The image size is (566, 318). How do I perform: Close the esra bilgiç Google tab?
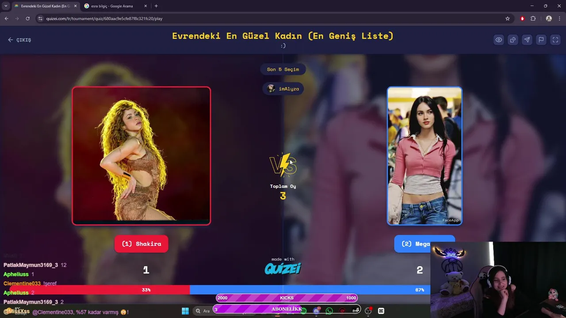[x=145, y=6]
